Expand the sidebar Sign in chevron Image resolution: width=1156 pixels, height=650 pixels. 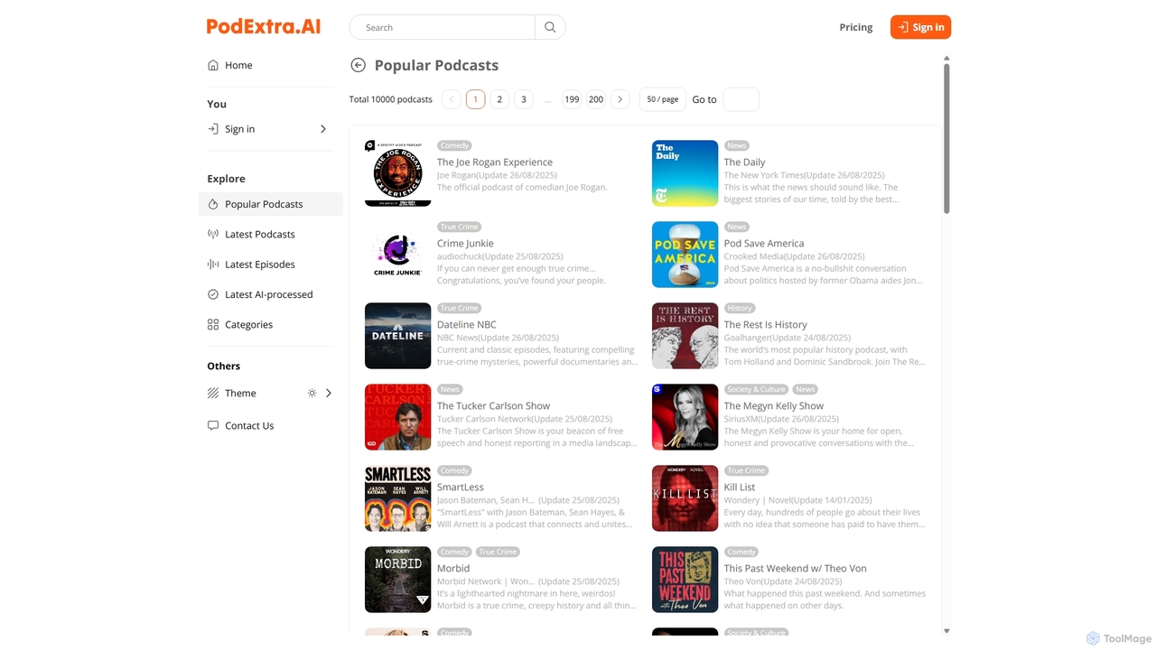point(323,129)
